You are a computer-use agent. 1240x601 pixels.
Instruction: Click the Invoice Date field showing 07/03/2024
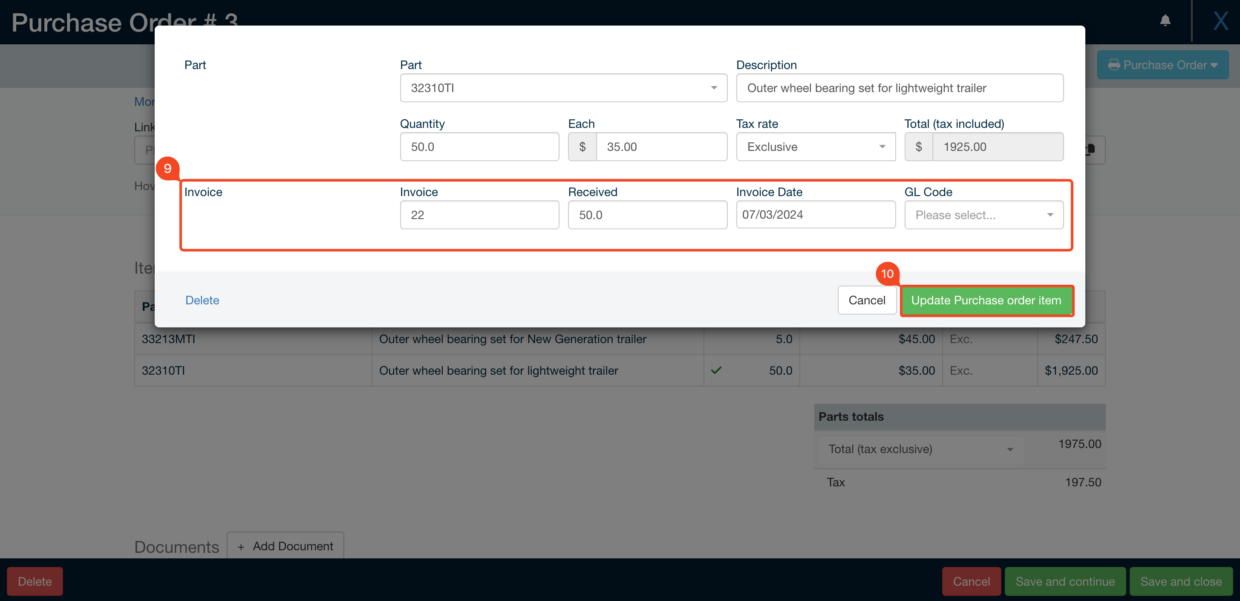coord(816,215)
